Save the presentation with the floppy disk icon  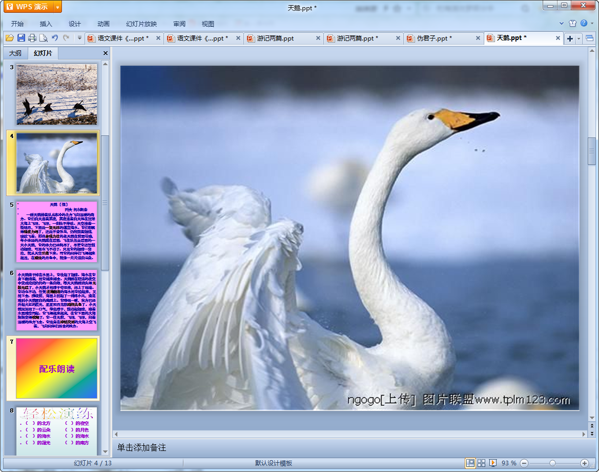21,38
